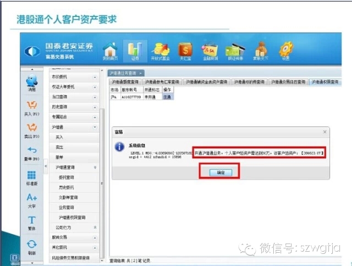
Task: Open the 天汇宝 dollar wallet icon
Action: tap(185, 51)
